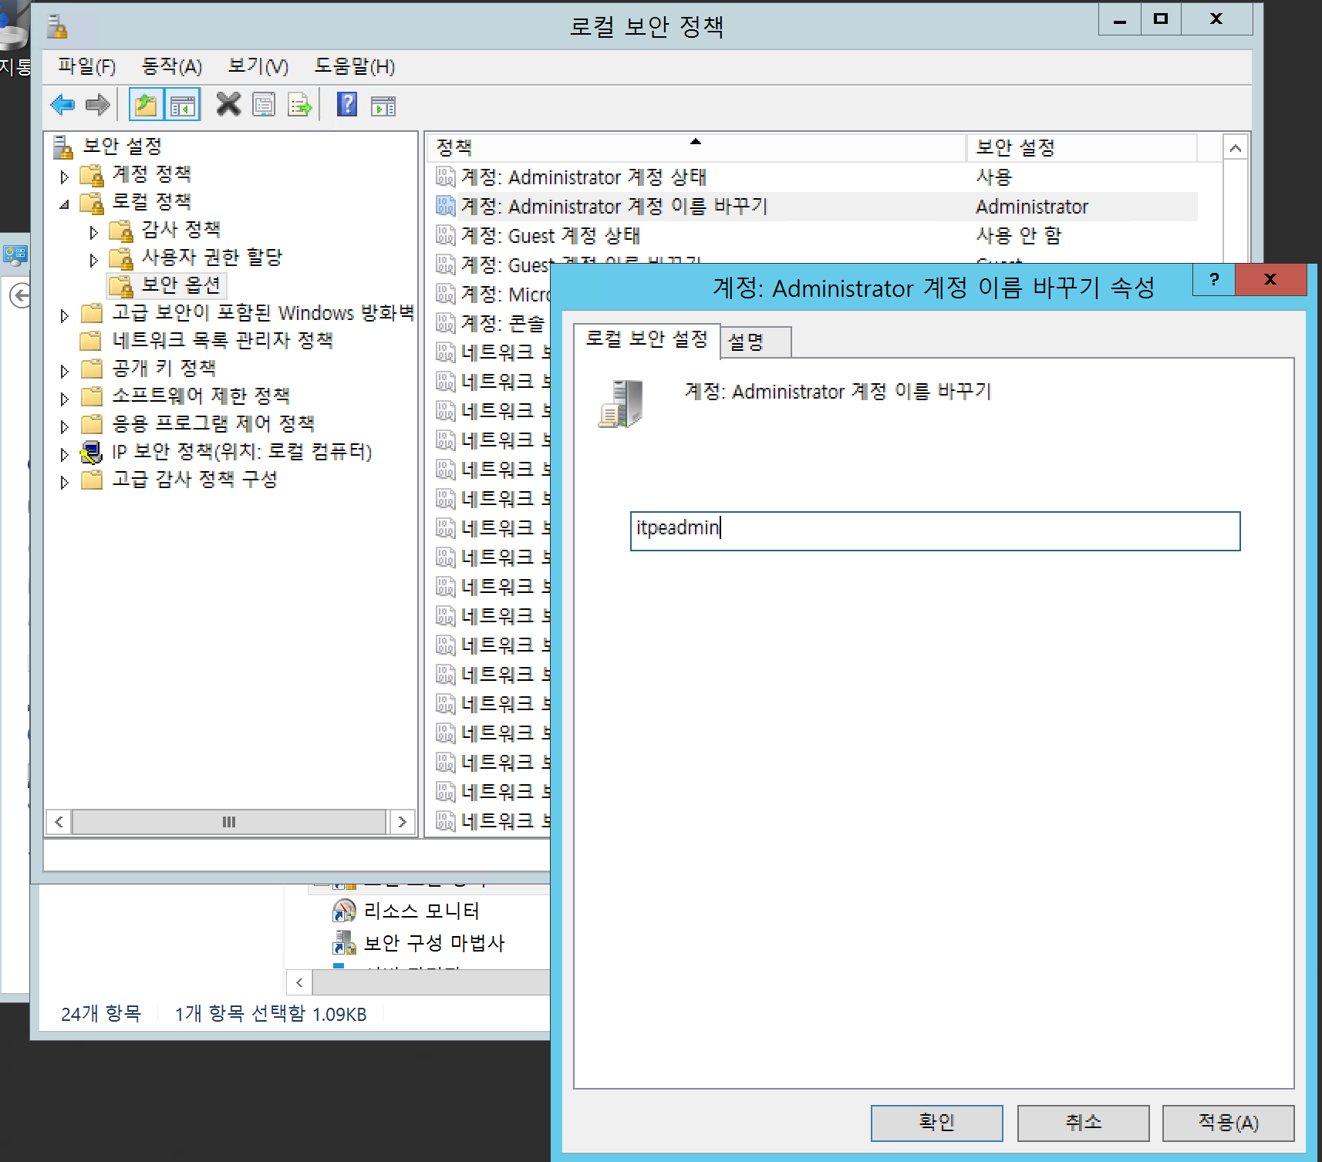The height and width of the screenshot is (1162, 1322).
Task: Select 계정: Guest 계정 상태 policy row
Action: click(816, 236)
